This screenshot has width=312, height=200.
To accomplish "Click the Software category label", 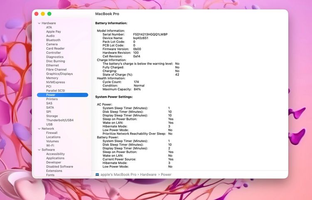I will [x=48, y=150].
